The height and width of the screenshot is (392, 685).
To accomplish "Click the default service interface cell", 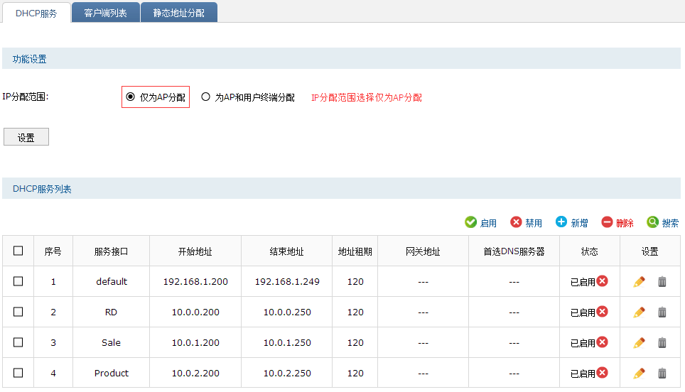I will coord(112,281).
